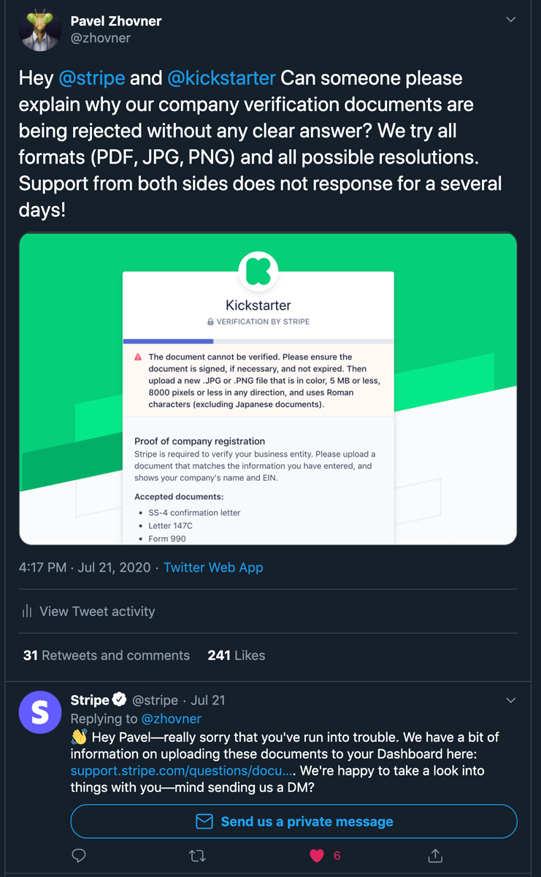
Task: Expand the main tweet's options chevron
Action: pos(511,20)
